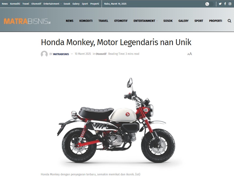The width and height of the screenshot is (234, 188).
Task: Adjust text size with AA icon
Action: [x=190, y=54]
